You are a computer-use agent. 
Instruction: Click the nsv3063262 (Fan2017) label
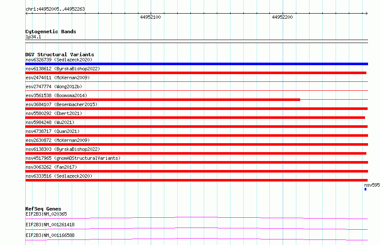pyautogui.click(x=51, y=167)
